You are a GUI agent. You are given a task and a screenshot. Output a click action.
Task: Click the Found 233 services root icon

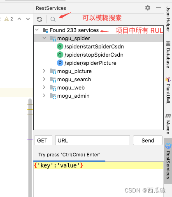[x=45, y=30]
